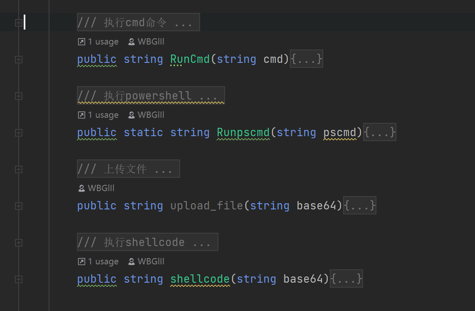Expand the collapsed body {...} of RunCmd
This screenshot has width=475, height=311.
[307, 59]
